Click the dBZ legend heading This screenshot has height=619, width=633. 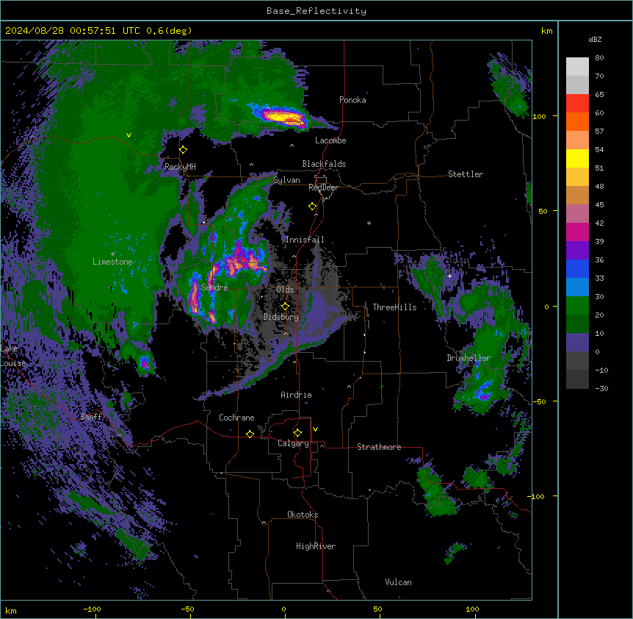click(595, 39)
